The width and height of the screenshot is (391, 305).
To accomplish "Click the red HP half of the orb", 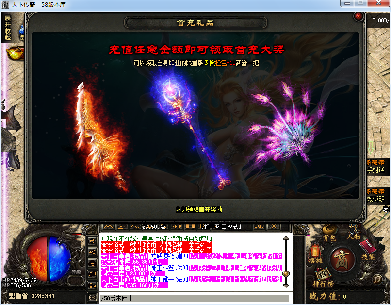I will click(37, 259).
